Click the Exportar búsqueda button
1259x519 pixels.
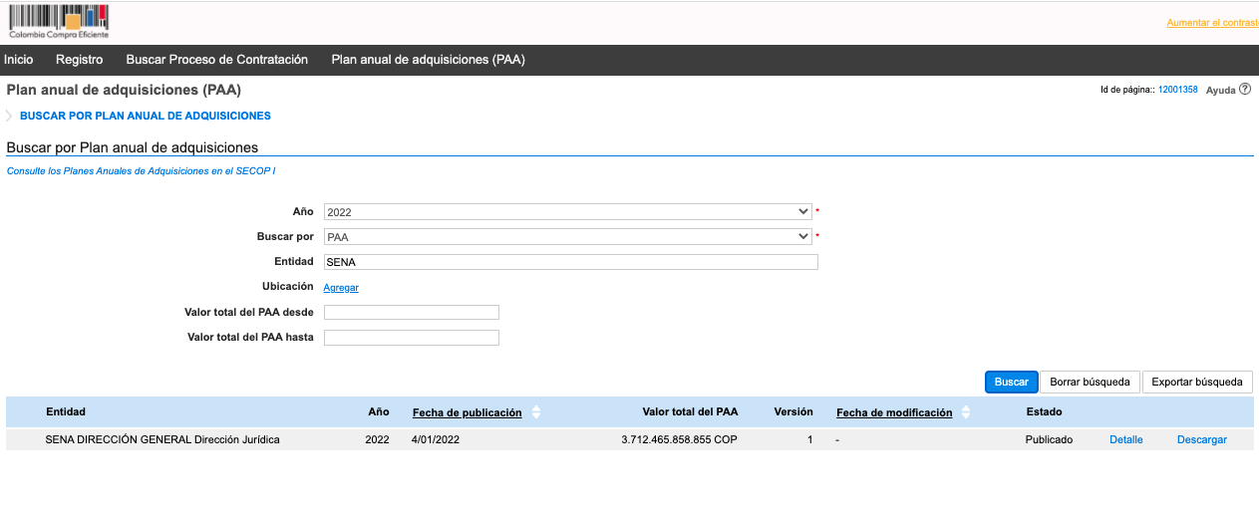pos(1197,382)
